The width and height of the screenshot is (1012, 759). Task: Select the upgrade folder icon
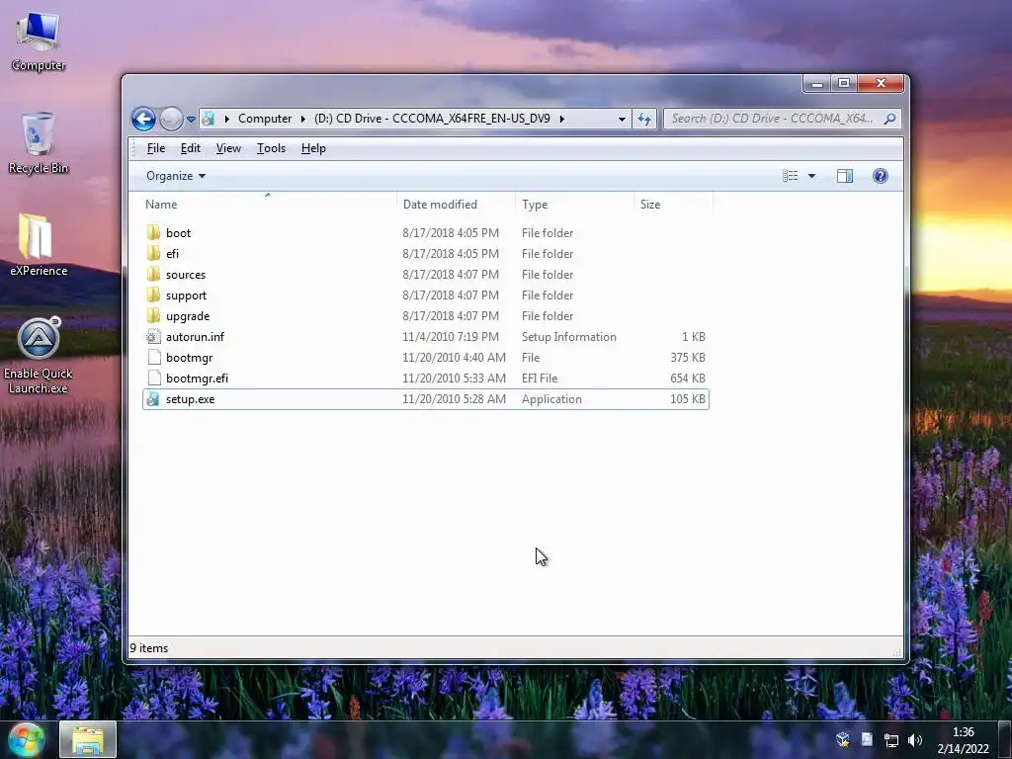(x=153, y=315)
